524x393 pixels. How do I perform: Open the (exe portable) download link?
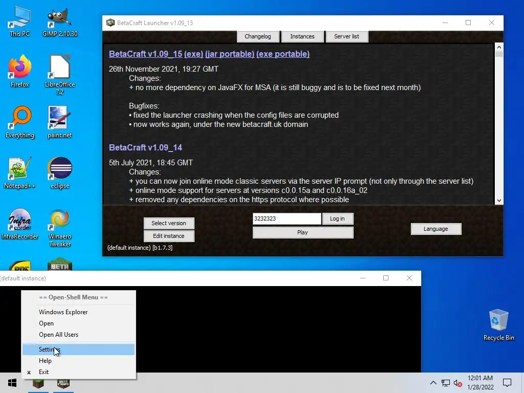[x=283, y=54]
